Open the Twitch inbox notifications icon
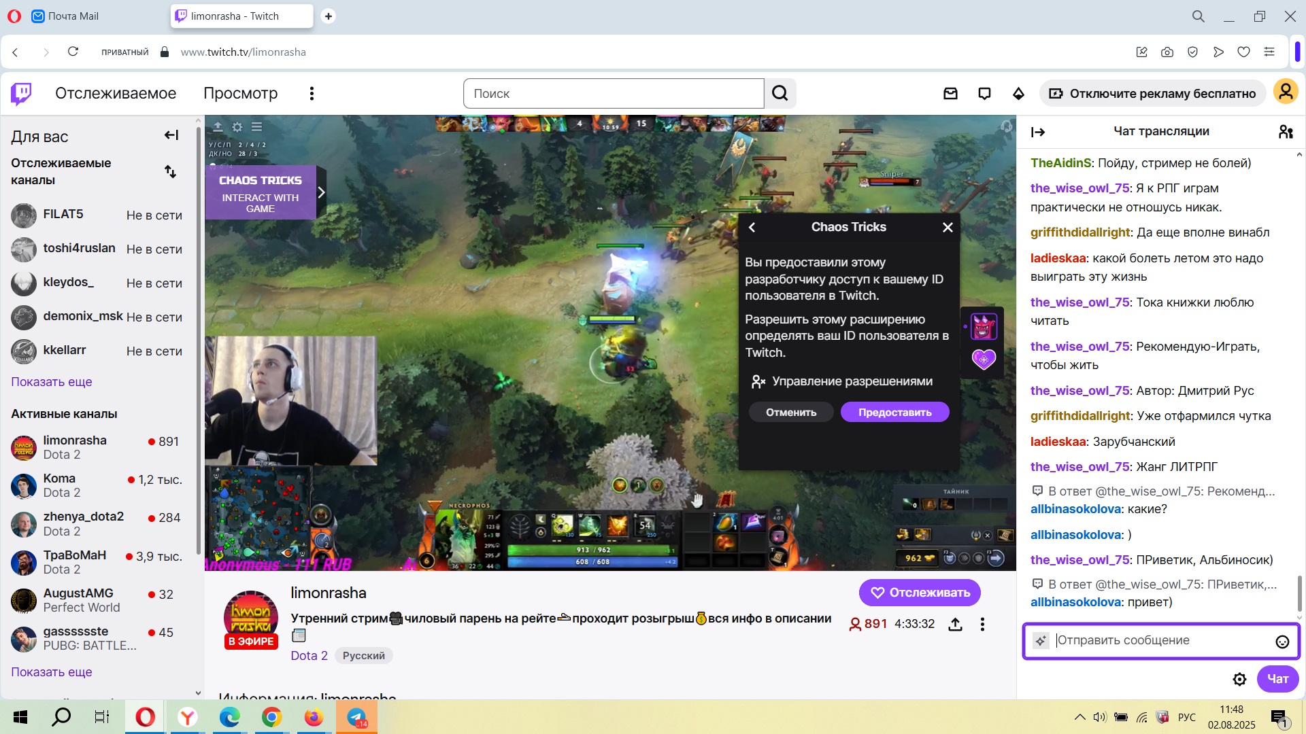 [950, 93]
